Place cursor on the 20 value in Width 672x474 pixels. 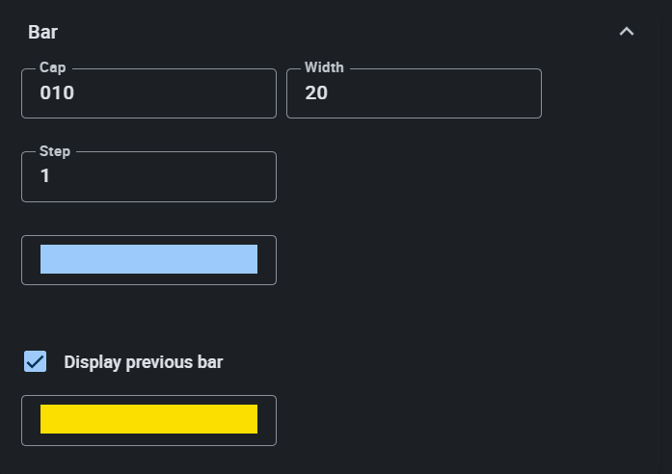pyautogui.click(x=316, y=93)
